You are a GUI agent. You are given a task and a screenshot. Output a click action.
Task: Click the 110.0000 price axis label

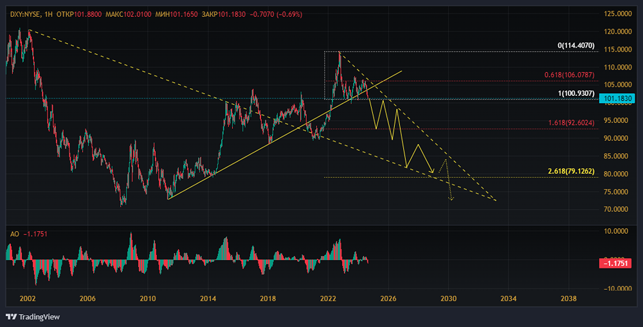tap(617, 68)
